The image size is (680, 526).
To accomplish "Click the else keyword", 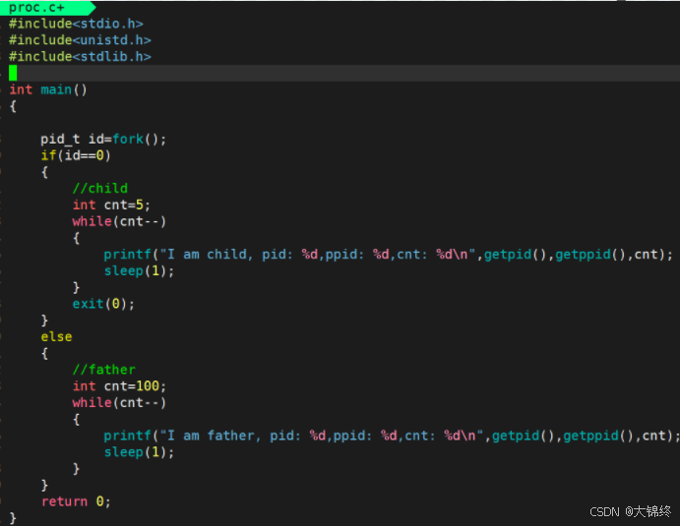I will (56, 336).
